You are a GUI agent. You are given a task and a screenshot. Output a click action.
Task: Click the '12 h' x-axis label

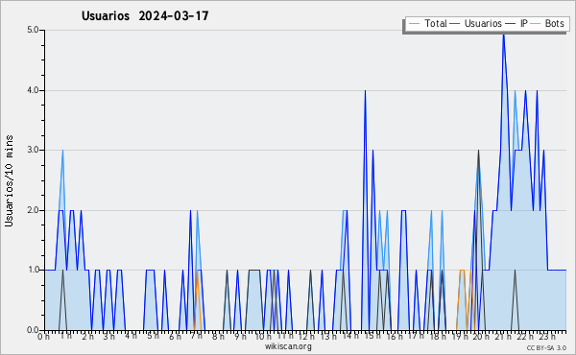point(306,337)
